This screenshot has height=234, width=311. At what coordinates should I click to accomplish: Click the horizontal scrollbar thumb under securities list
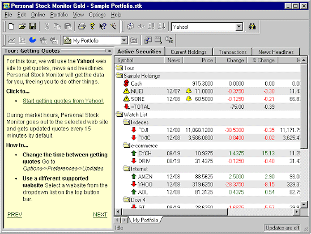175,212
